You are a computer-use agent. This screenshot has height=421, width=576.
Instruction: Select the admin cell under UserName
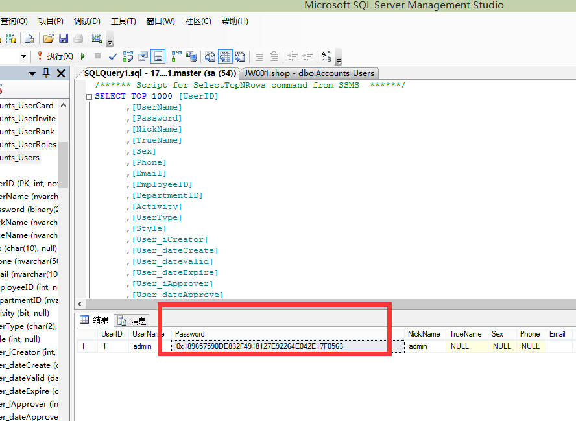(x=149, y=346)
